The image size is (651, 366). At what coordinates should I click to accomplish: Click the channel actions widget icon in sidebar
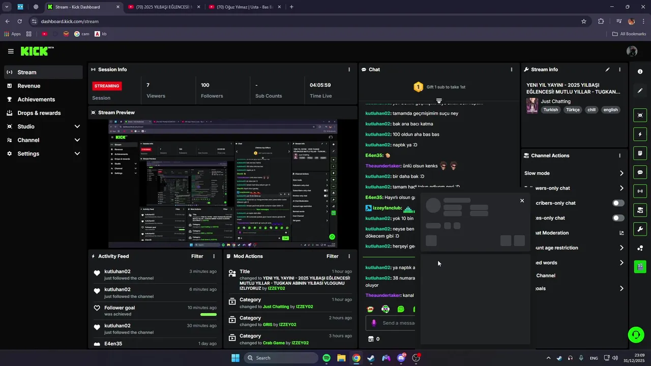[x=640, y=210]
